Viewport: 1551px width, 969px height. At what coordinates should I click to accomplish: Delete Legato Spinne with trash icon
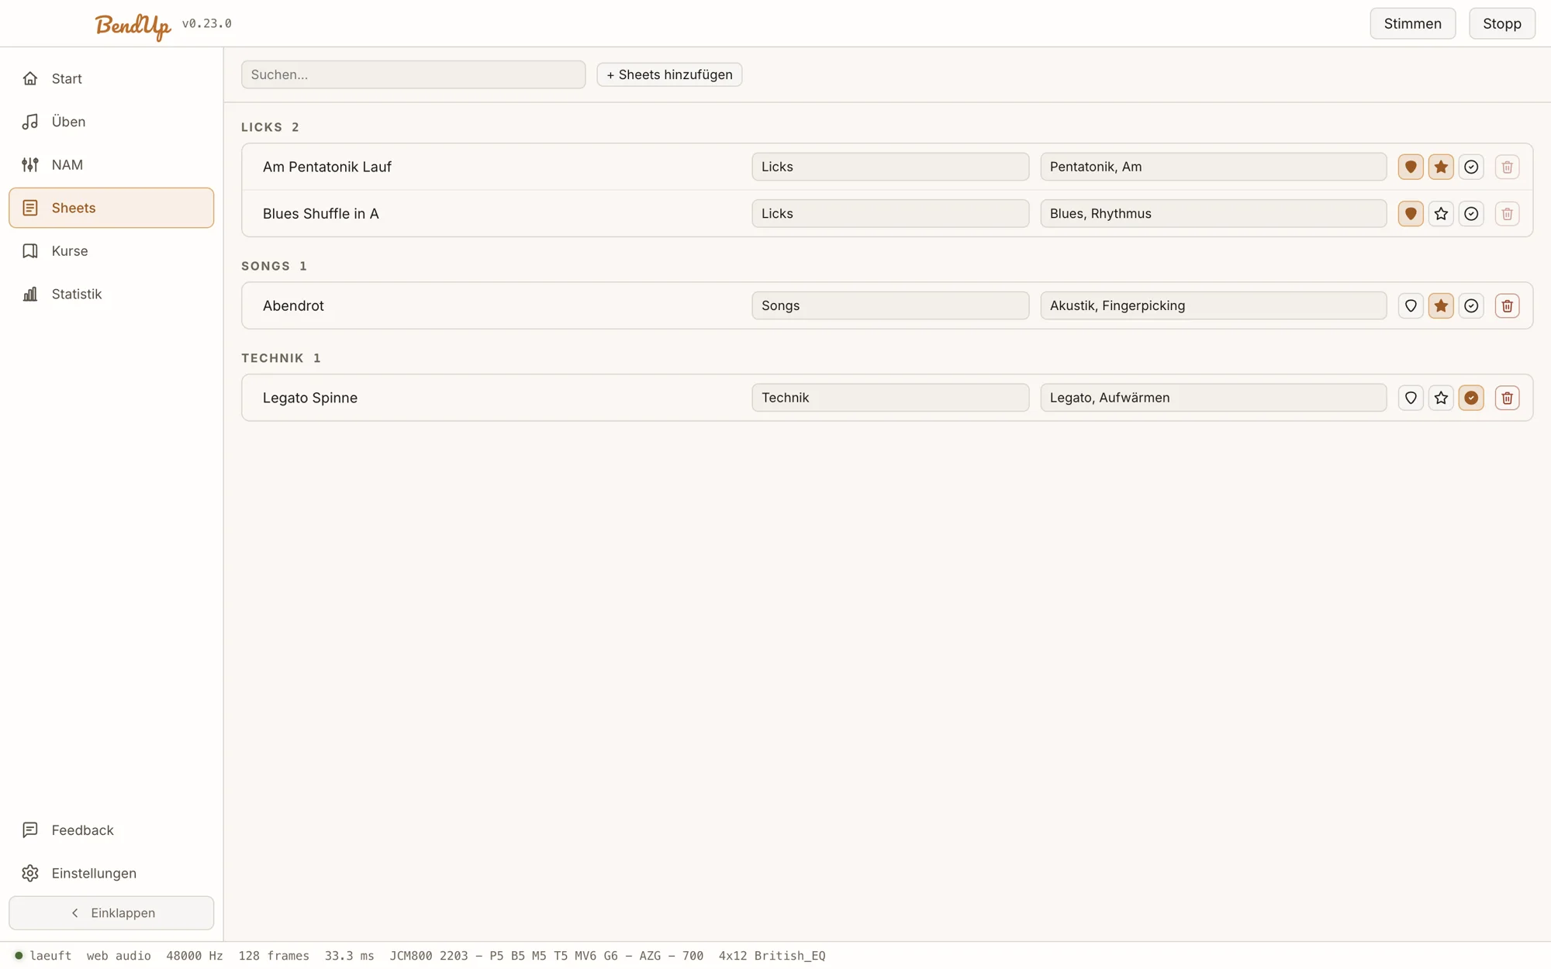[1507, 398]
